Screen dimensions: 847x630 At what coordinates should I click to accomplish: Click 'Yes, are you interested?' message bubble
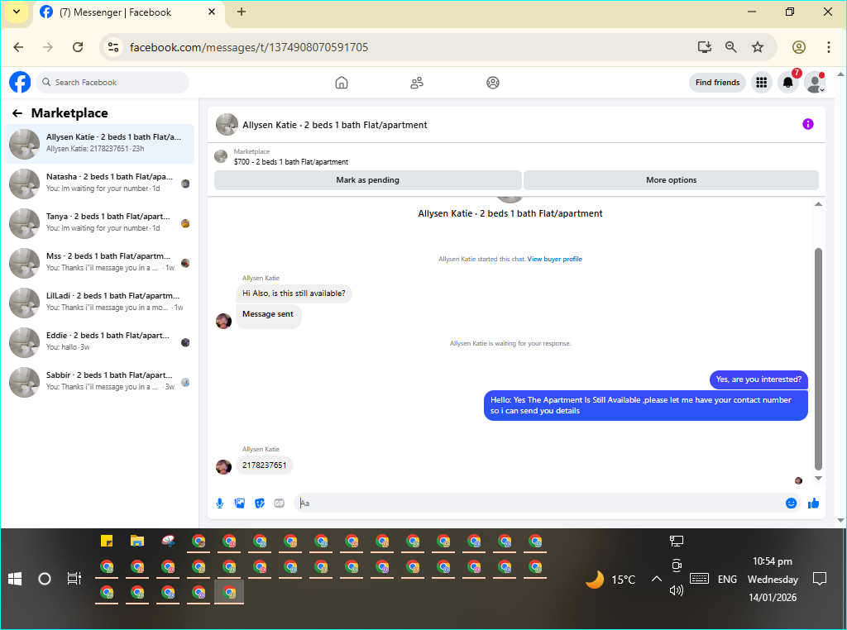[758, 379]
